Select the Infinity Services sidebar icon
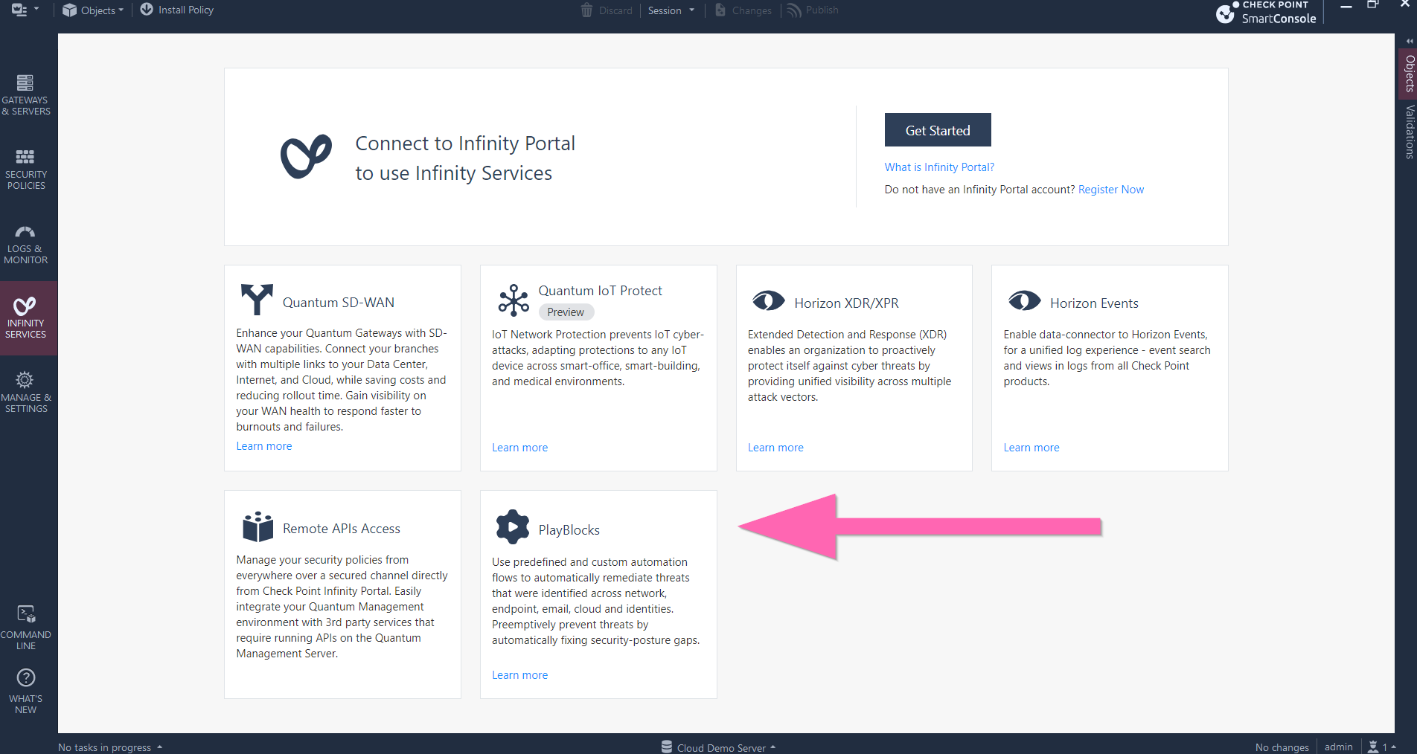The image size is (1417, 754). (x=26, y=318)
